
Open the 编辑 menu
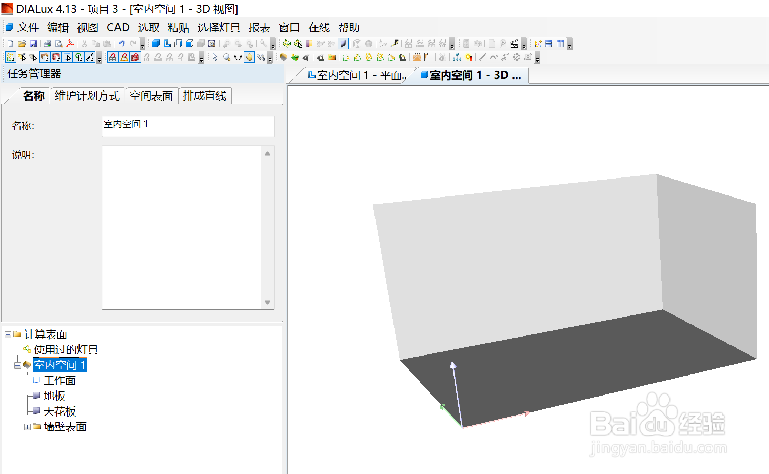pyautogui.click(x=58, y=27)
